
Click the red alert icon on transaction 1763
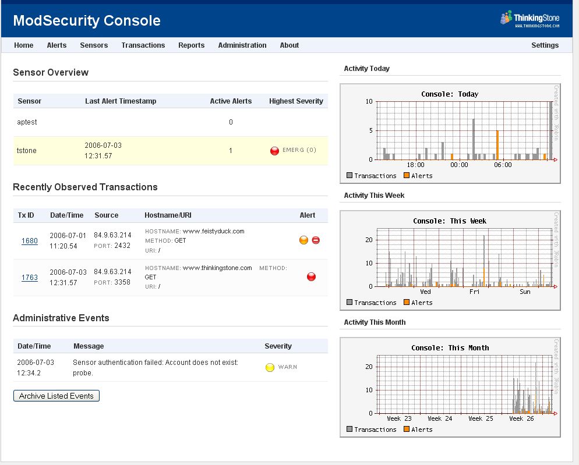311,277
